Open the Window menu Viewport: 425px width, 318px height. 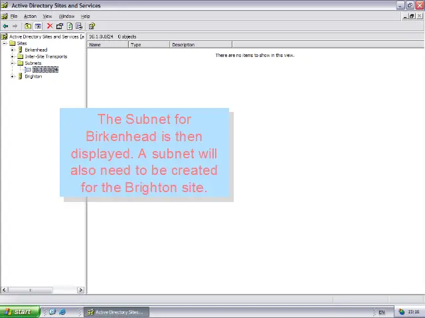click(66, 16)
